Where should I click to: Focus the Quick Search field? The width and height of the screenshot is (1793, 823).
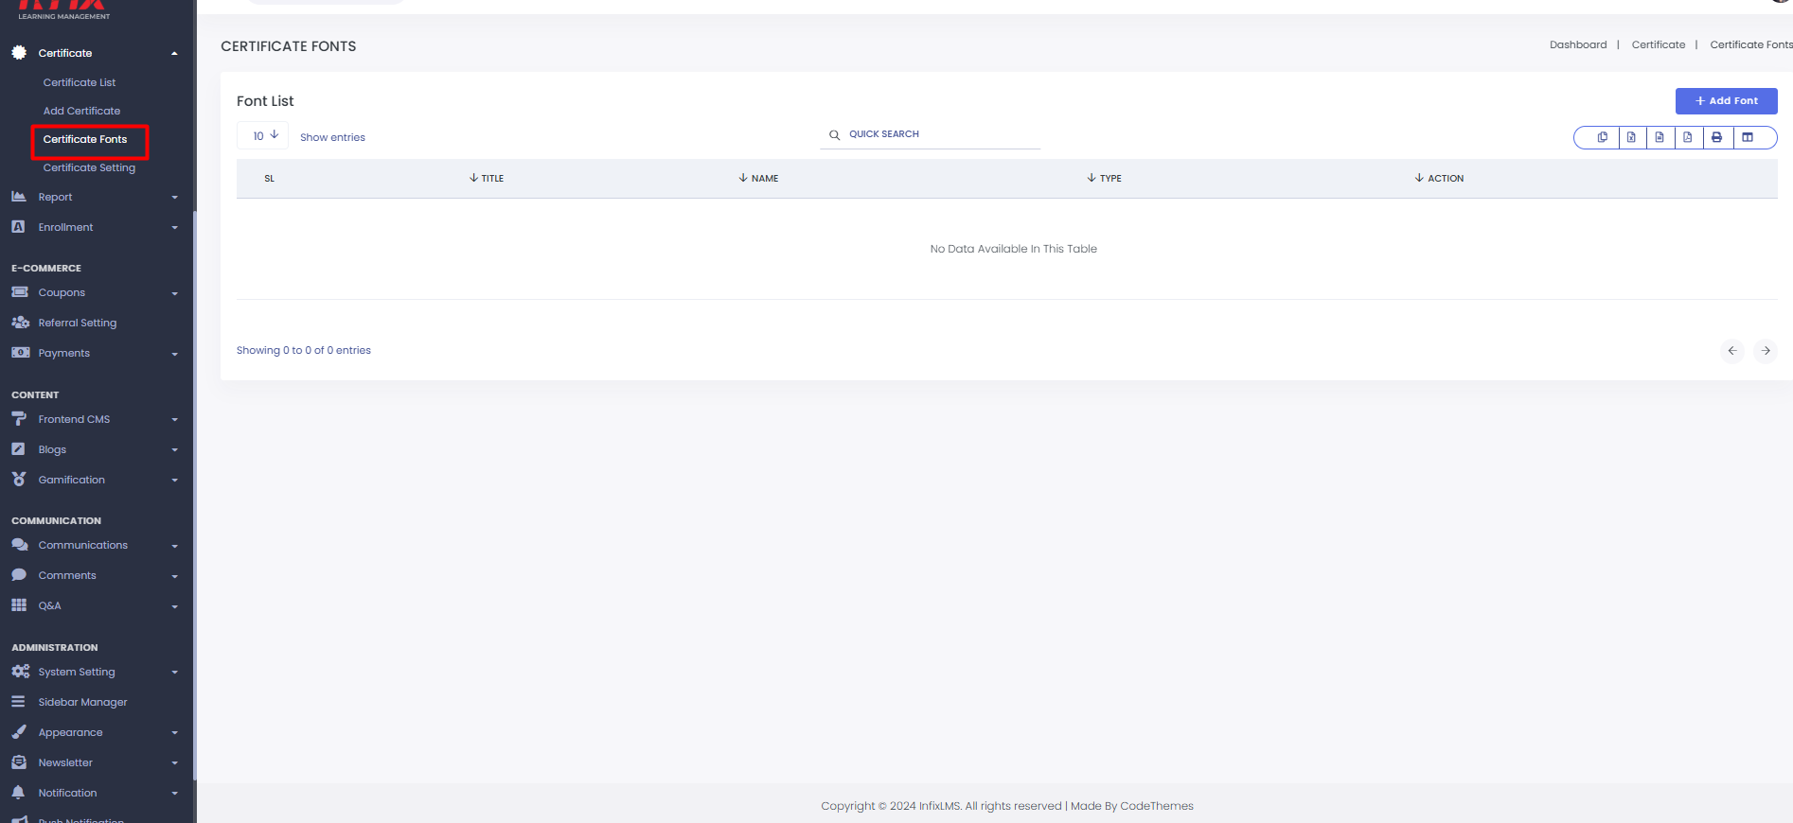[931, 134]
